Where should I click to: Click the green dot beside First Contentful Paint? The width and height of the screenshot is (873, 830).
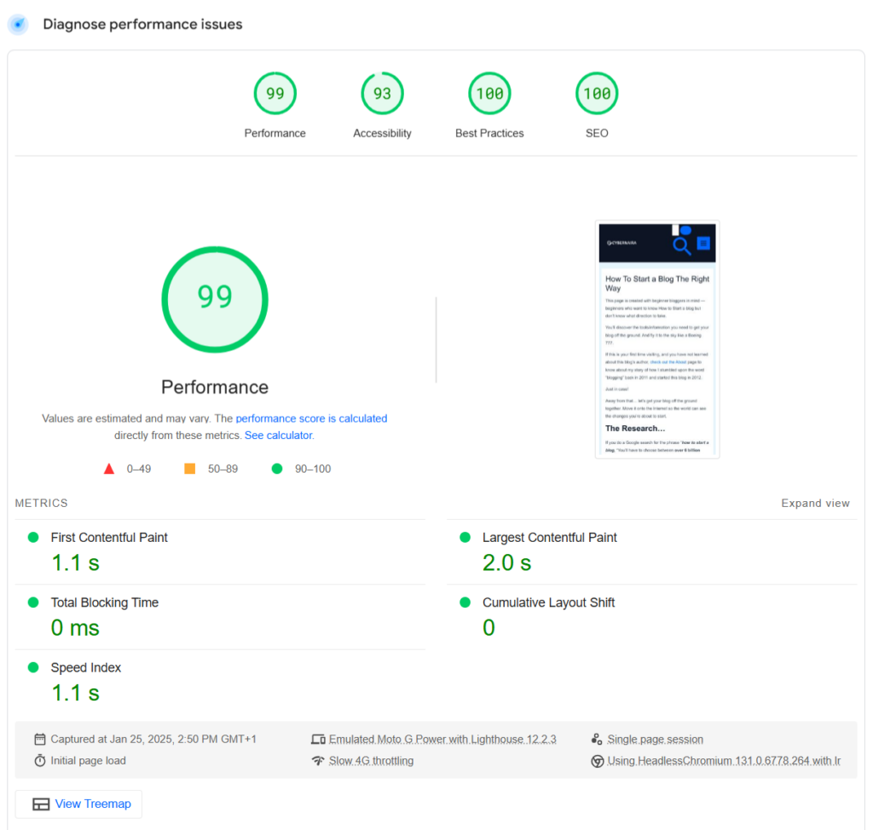click(x=32, y=537)
